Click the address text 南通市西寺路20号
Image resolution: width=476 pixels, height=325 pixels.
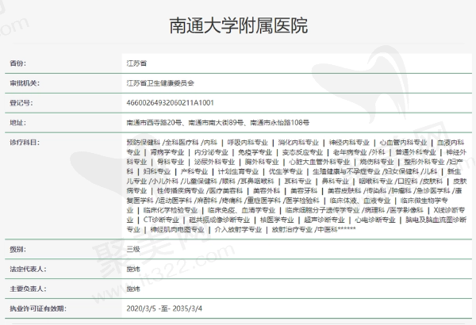point(154,123)
